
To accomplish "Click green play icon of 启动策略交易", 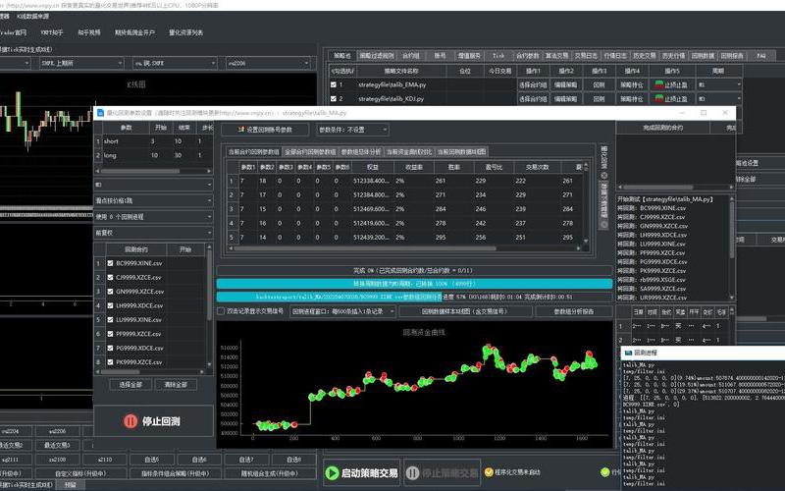I will (x=332, y=473).
